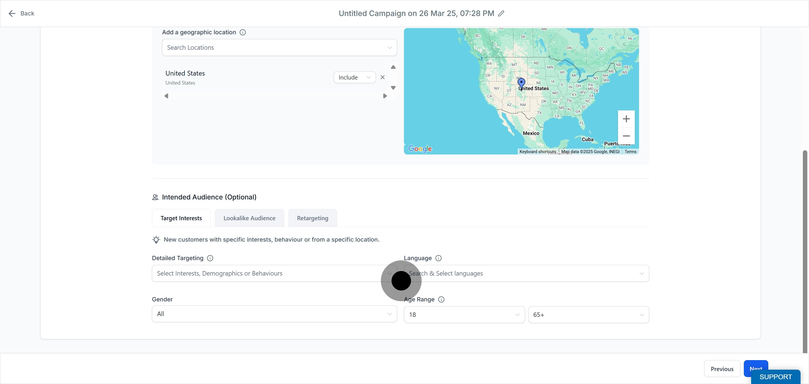Open the maximum age dropdown showing 65+
The width and height of the screenshot is (809, 384).
pyautogui.click(x=588, y=315)
